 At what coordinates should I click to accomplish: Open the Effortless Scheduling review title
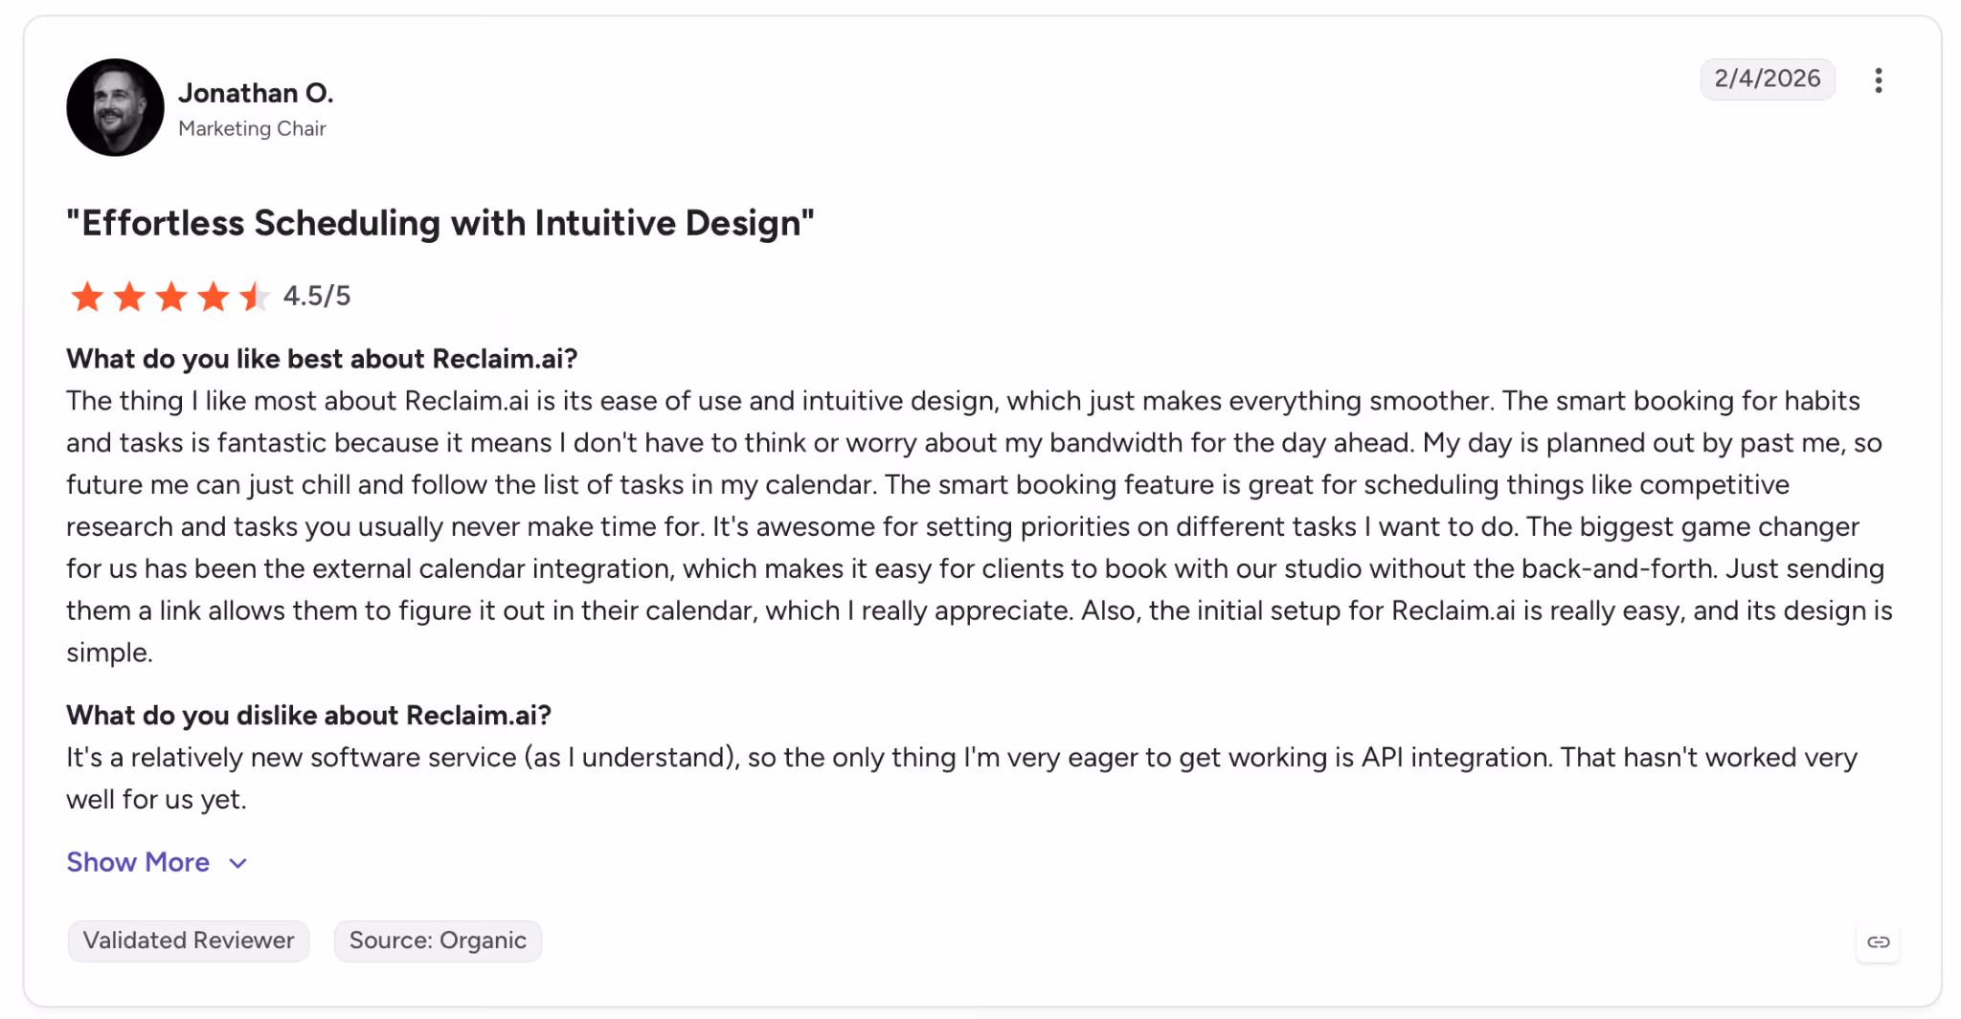click(x=440, y=223)
